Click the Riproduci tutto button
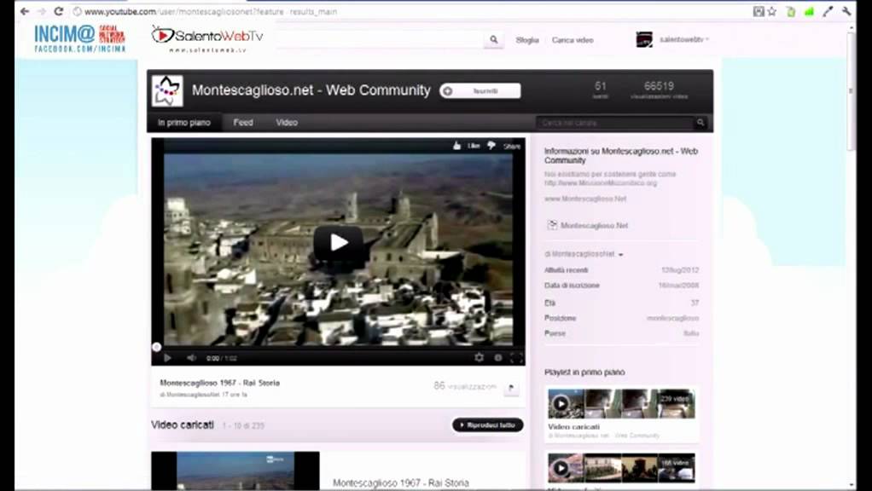 tap(487, 425)
